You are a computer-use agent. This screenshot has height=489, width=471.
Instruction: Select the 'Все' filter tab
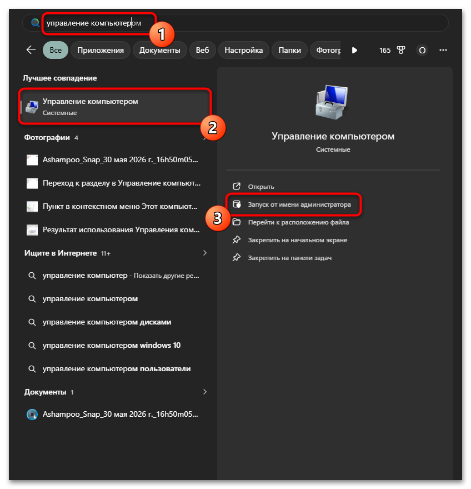(x=56, y=50)
